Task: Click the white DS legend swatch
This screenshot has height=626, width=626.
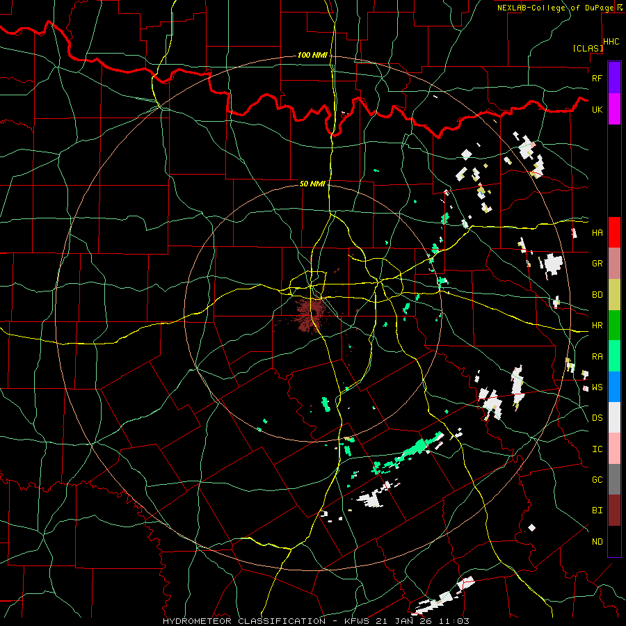Action: point(614,417)
